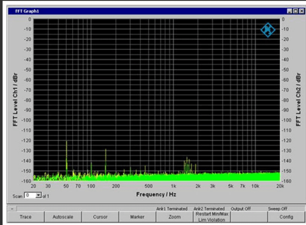Collapse the softkey bar with minus button
The width and height of the screenshot is (306, 225).
[12, 209]
